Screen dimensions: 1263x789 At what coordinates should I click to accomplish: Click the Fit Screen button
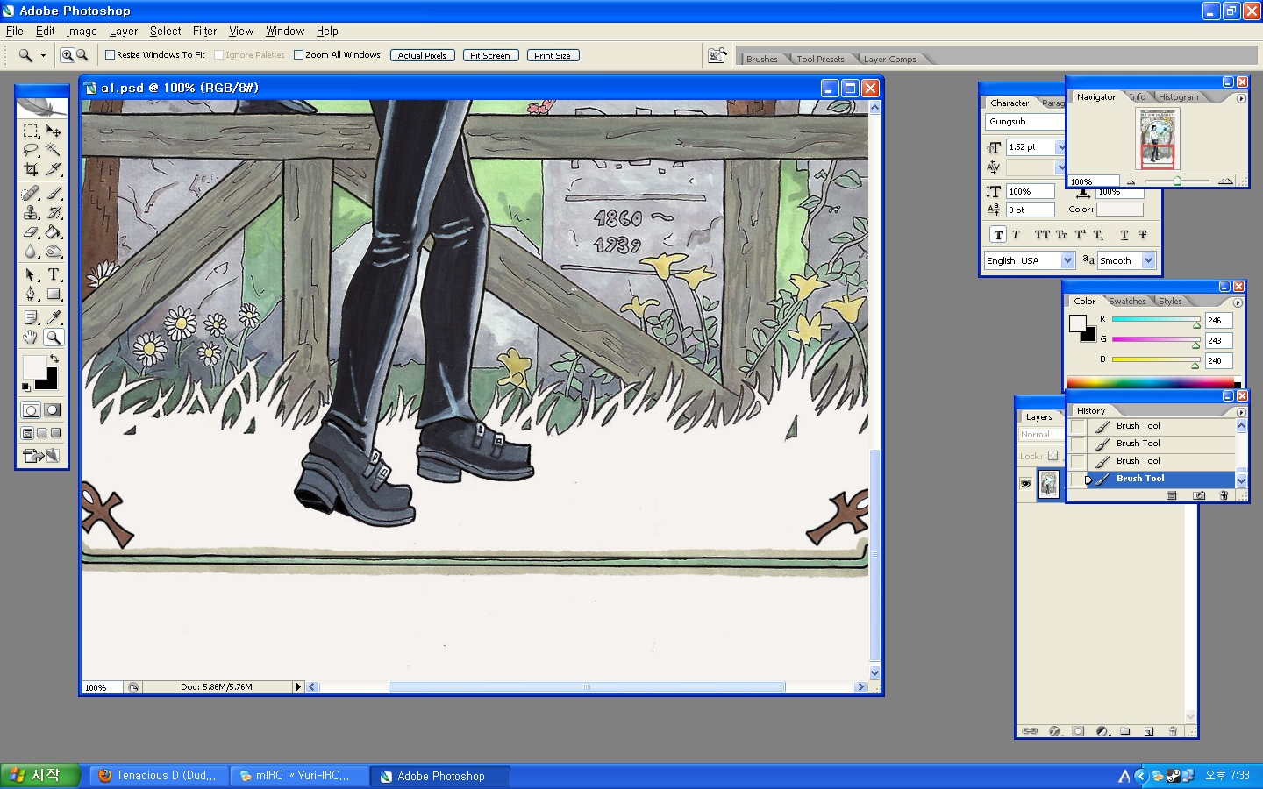pyautogui.click(x=490, y=55)
